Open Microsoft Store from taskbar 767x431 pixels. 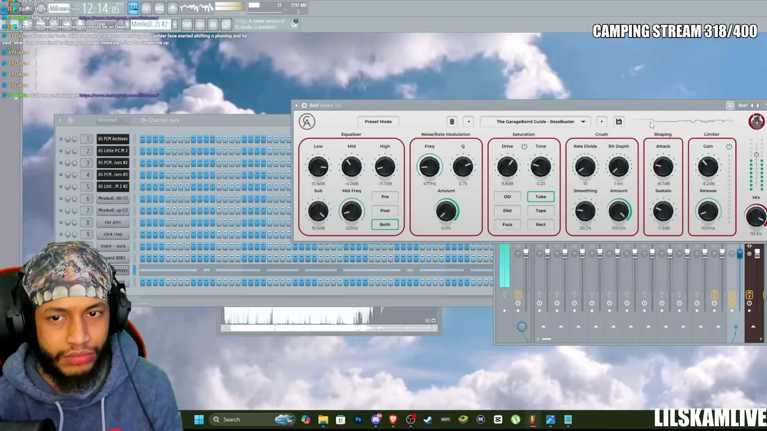[340, 420]
